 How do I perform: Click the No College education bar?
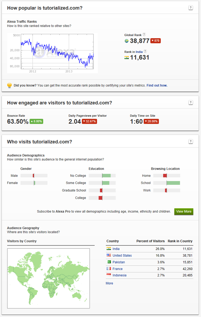click(102, 175)
